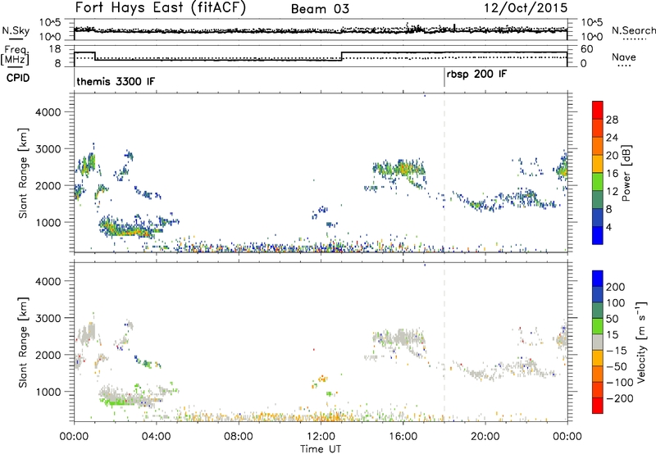Click the dotted line sample under 'N.Search'

pos(635,39)
